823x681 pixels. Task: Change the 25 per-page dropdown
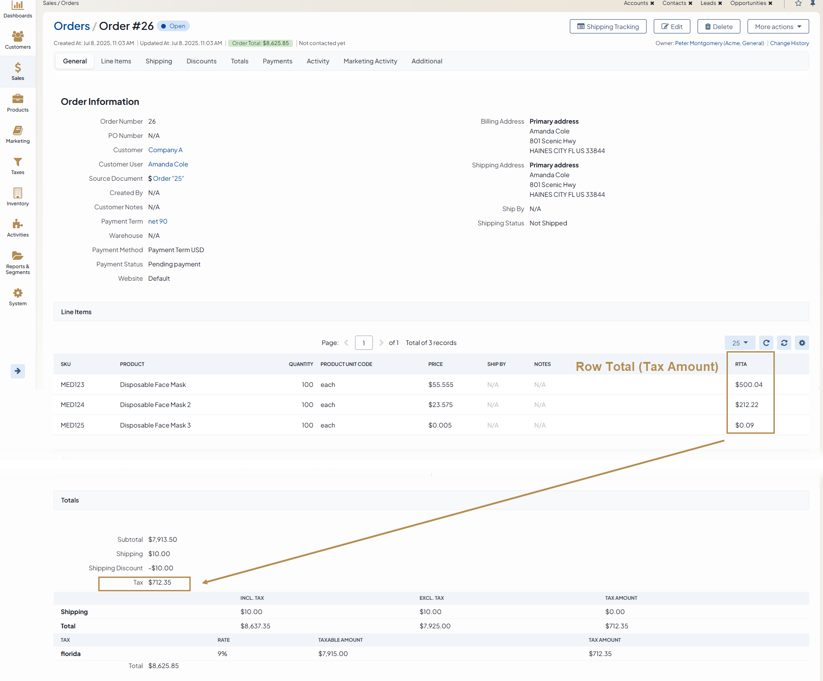pyautogui.click(x=739, y=343)
